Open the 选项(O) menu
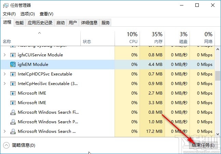This screenshot has height=154, width=221. [28, 14]
